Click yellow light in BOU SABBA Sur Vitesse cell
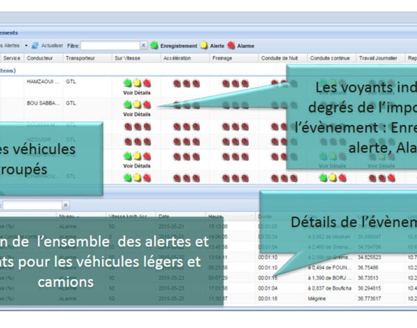417x328 pixels. [137, 105]
